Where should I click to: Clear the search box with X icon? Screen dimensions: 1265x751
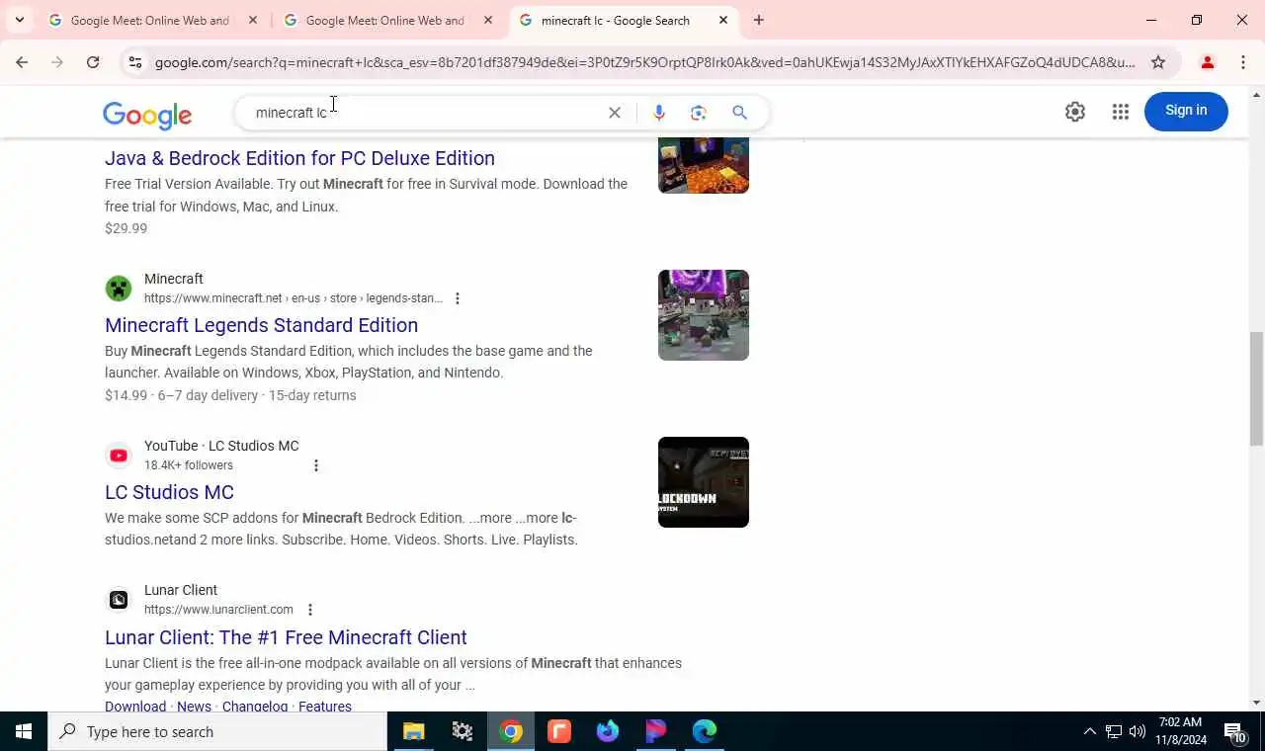pyautogui.click(x=615, y=113)
